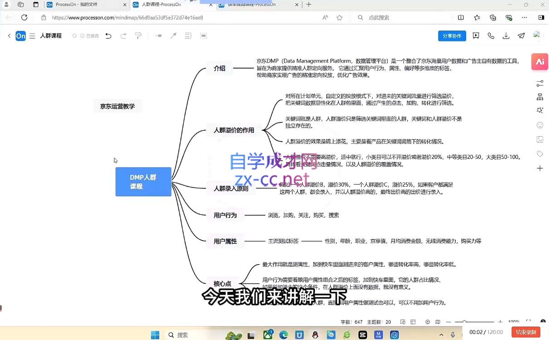Click the file title 人群课程

[51, 36]
